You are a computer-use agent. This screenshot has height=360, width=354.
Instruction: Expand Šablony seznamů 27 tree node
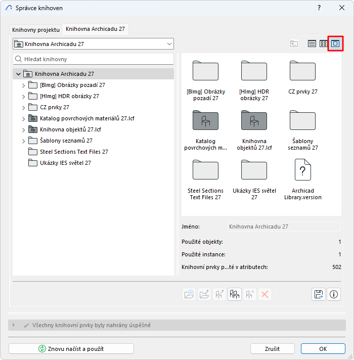23,141
